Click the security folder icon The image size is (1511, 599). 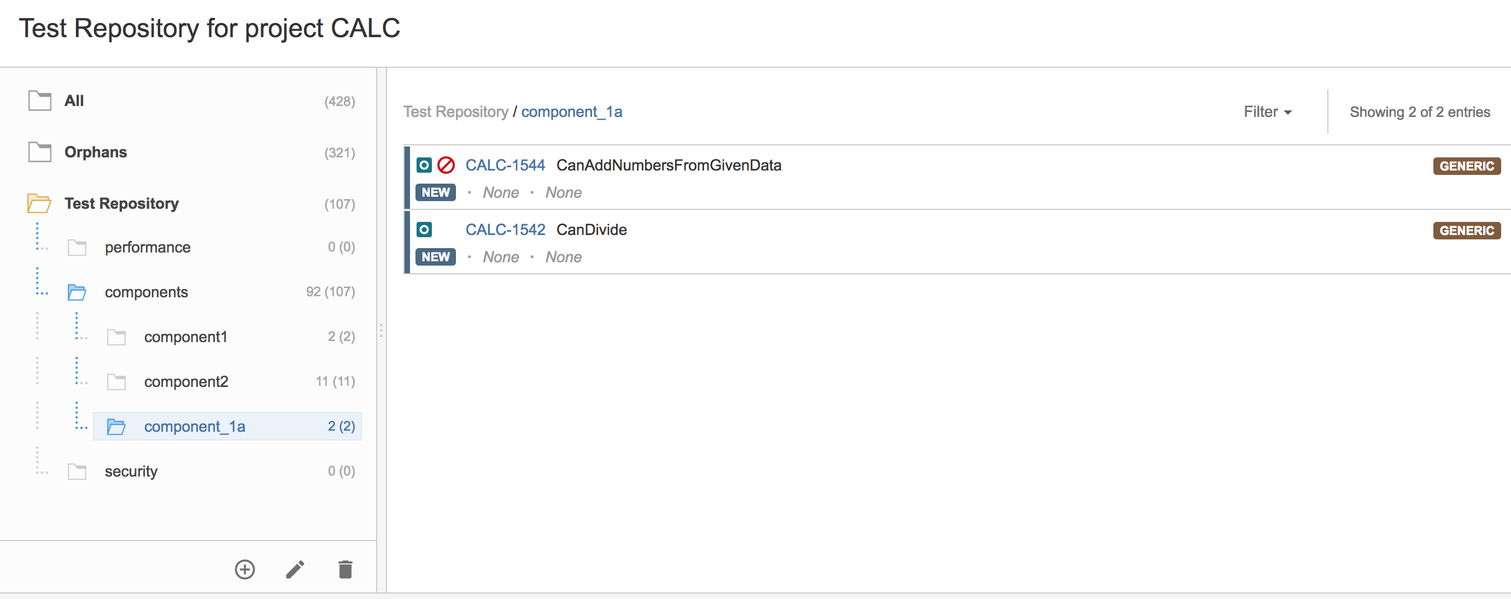coord(77,472)
